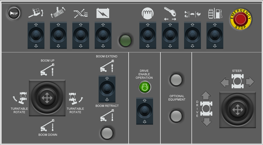263x145 pixels.
Task: Click the Boom Extend lift icon
Action: [107, 66]
